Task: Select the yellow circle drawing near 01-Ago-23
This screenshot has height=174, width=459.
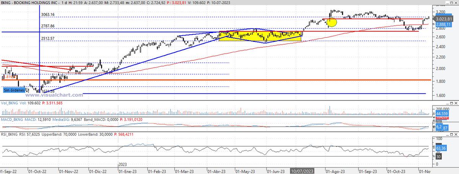Action: 331,22
